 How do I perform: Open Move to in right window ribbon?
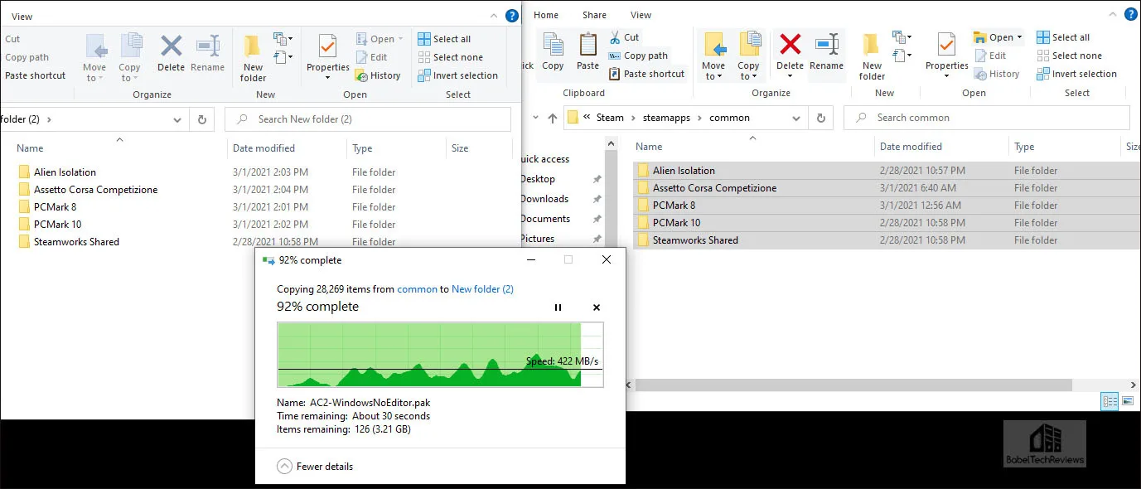point(713,55)
